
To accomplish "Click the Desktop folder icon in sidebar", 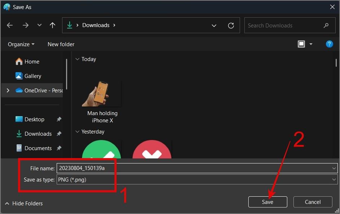I will coord(19,119).
